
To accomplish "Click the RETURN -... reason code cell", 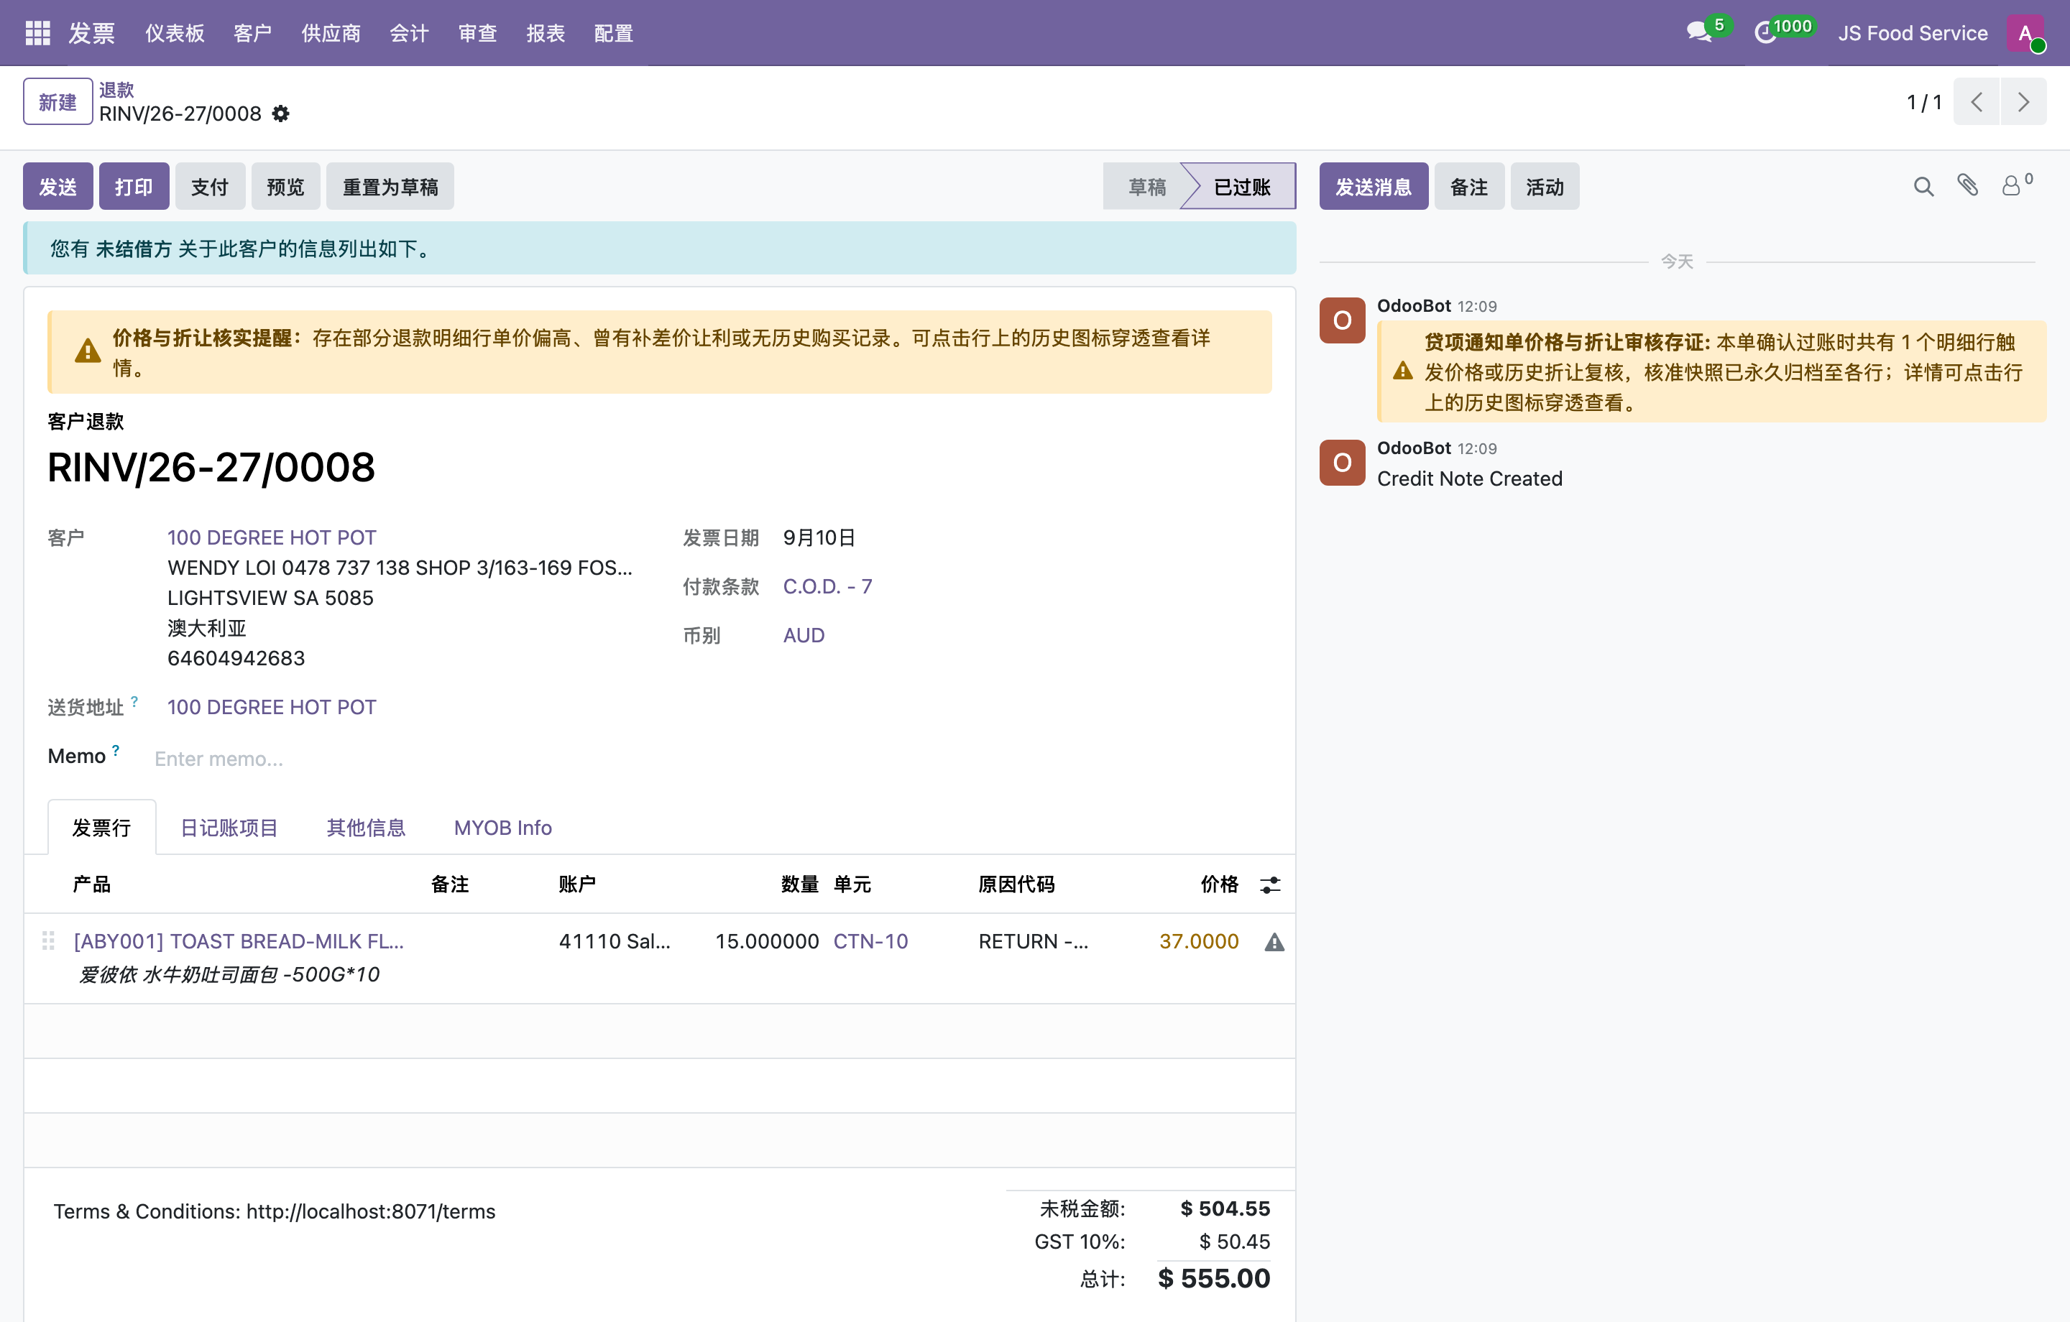I will [x=1034, y=941].
